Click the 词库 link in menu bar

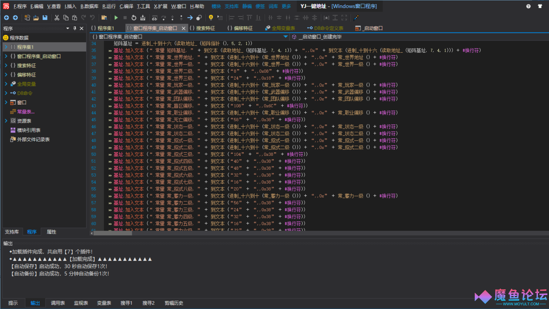click(x=273, y=6)
